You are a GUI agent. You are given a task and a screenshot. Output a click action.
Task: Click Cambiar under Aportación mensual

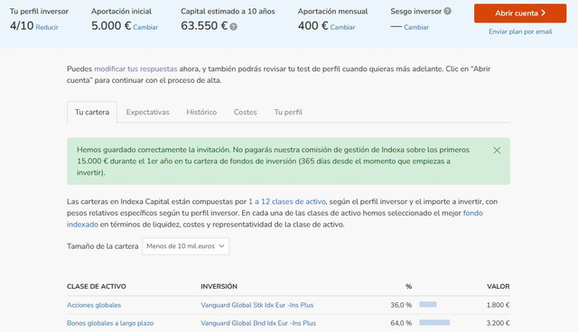click(342, 27)
